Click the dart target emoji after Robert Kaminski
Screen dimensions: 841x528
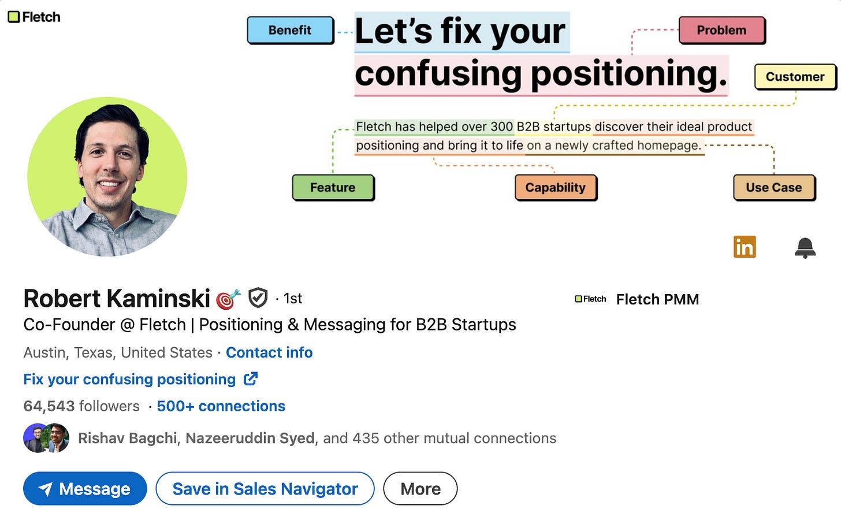(x=228, y=298)
